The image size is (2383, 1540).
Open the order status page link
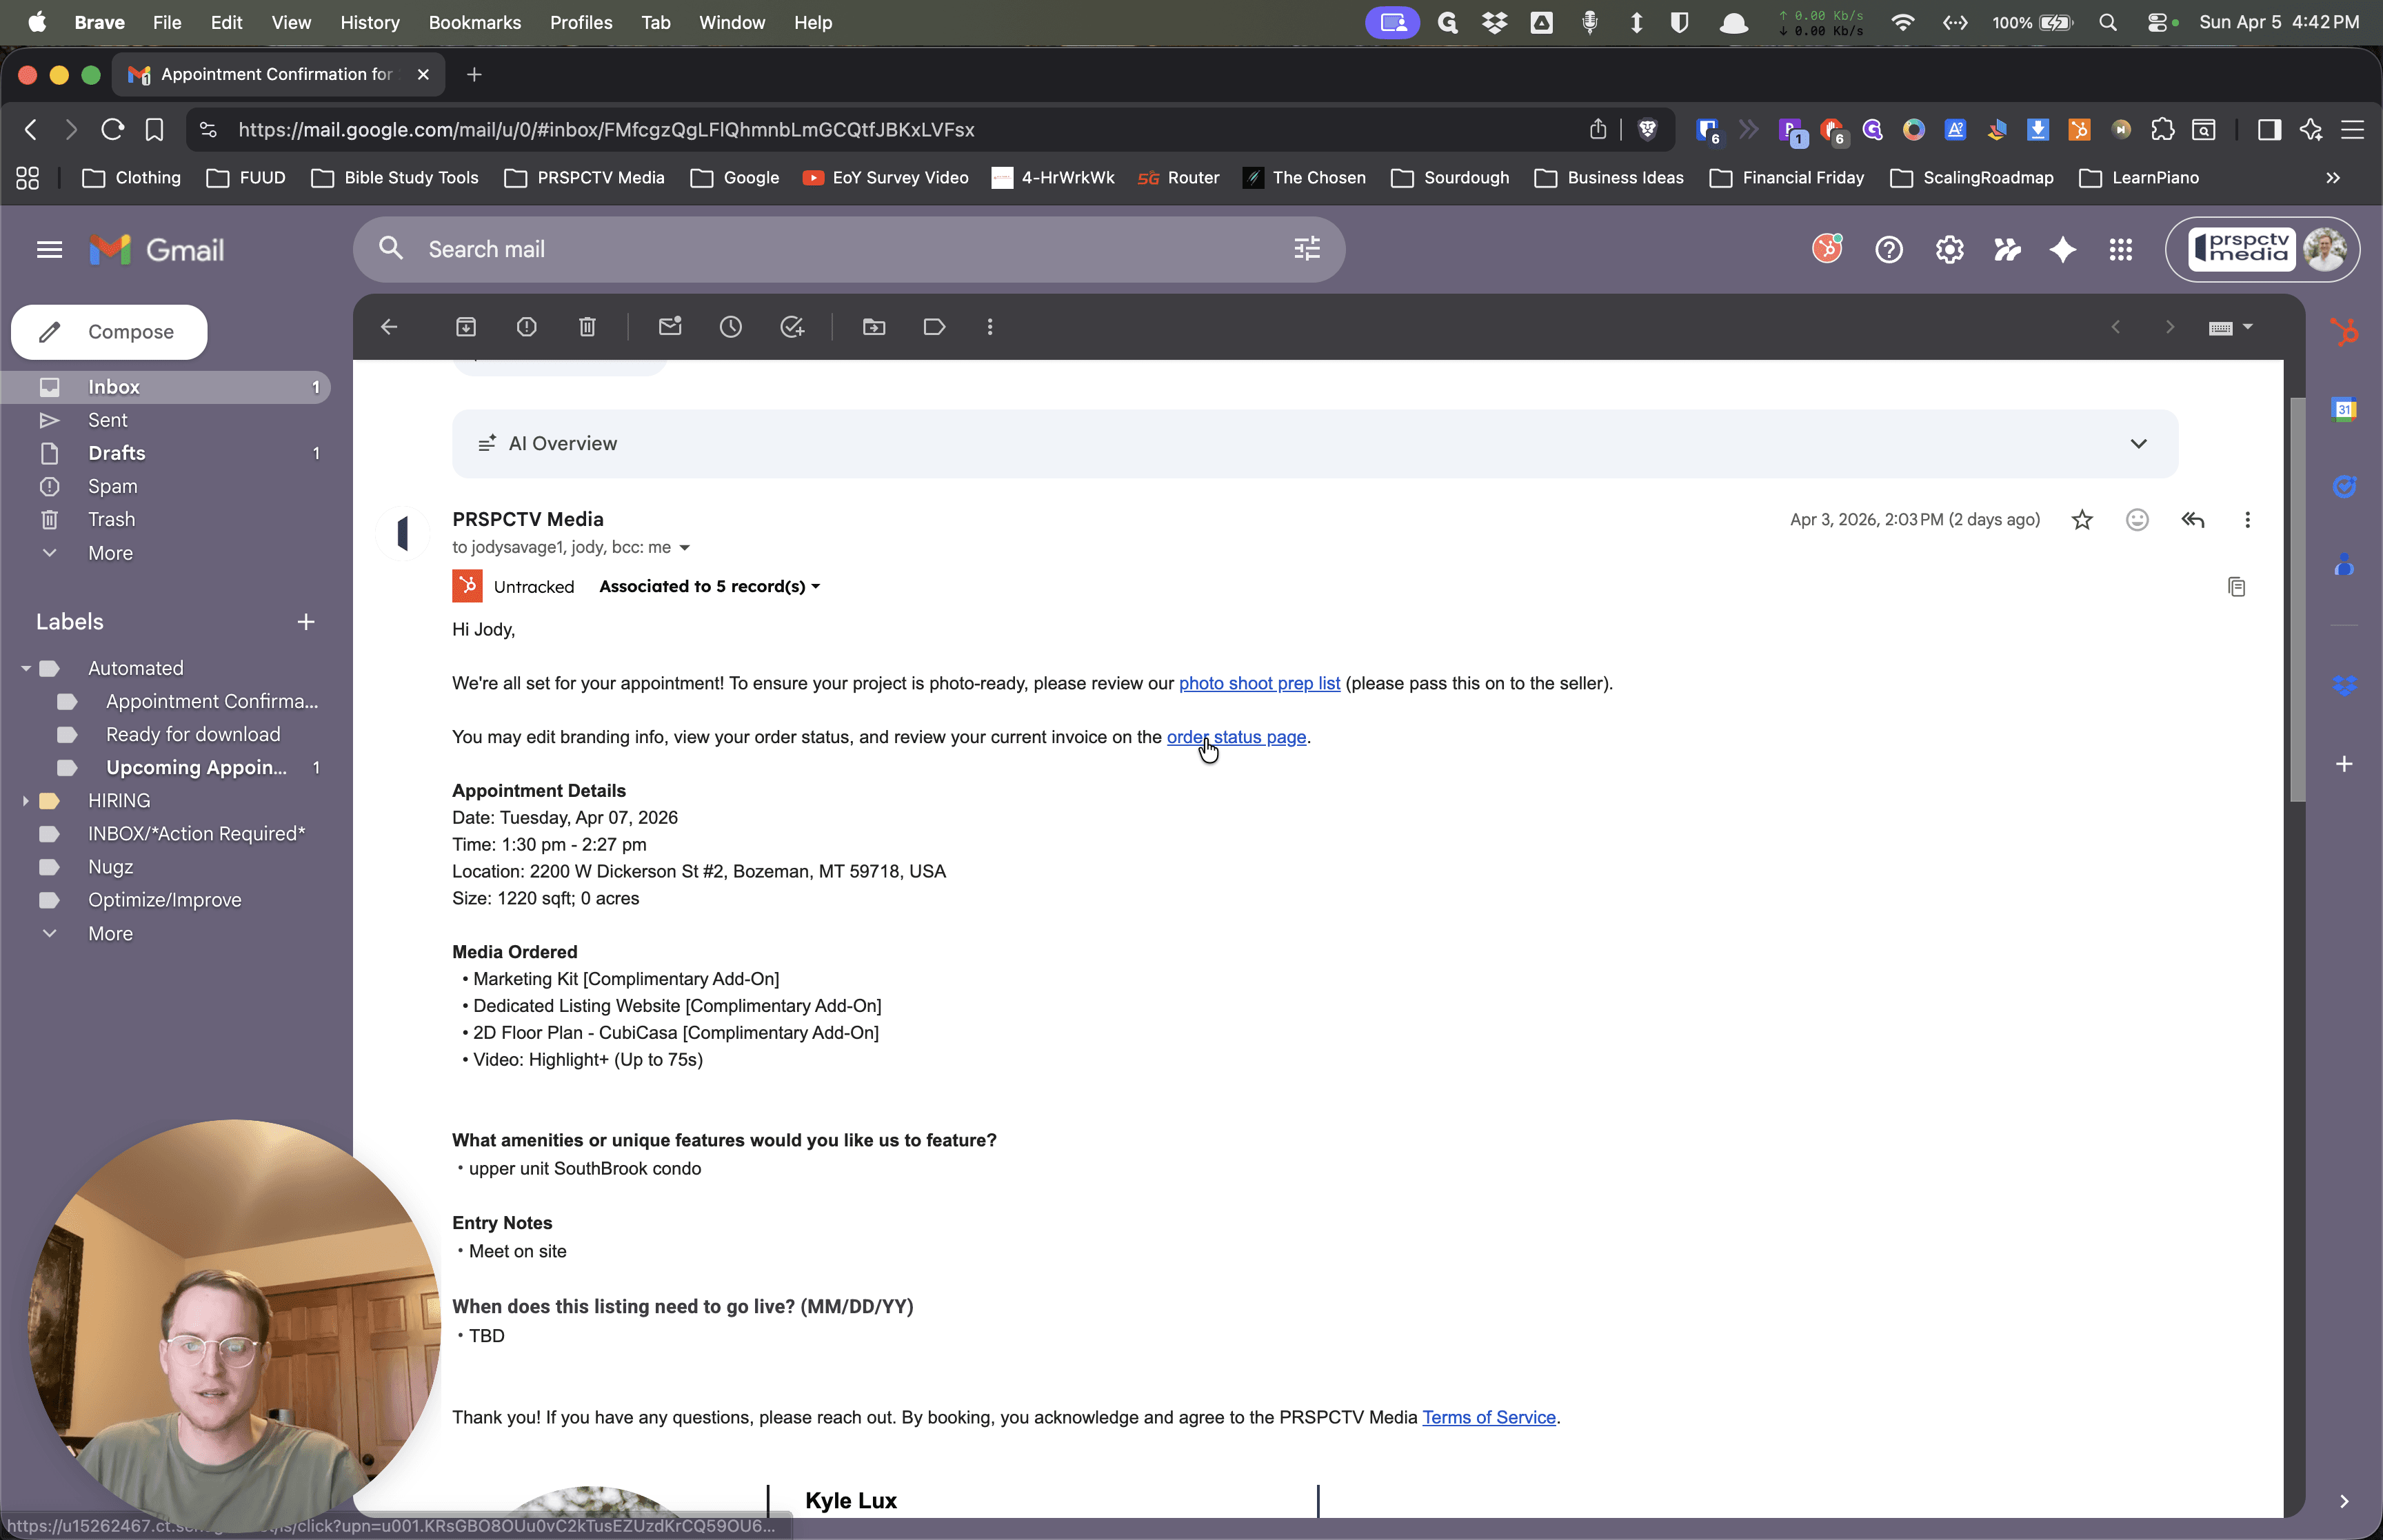click(1236, 737)
